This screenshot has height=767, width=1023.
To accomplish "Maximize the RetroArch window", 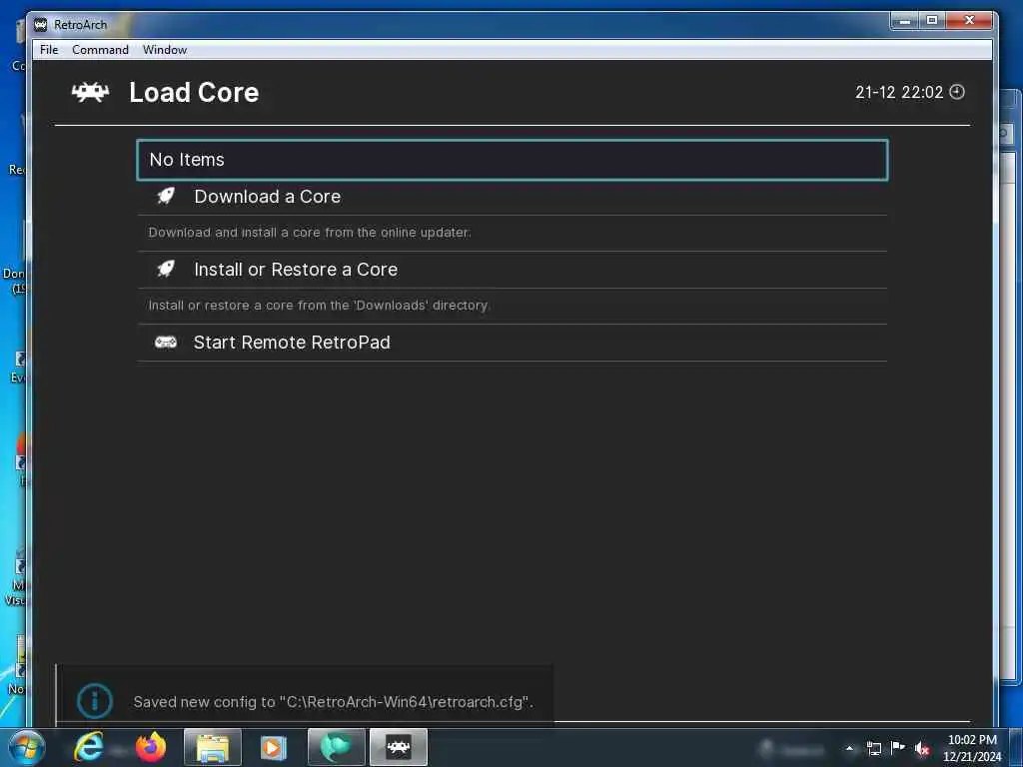I will click(x=932, y=21).
